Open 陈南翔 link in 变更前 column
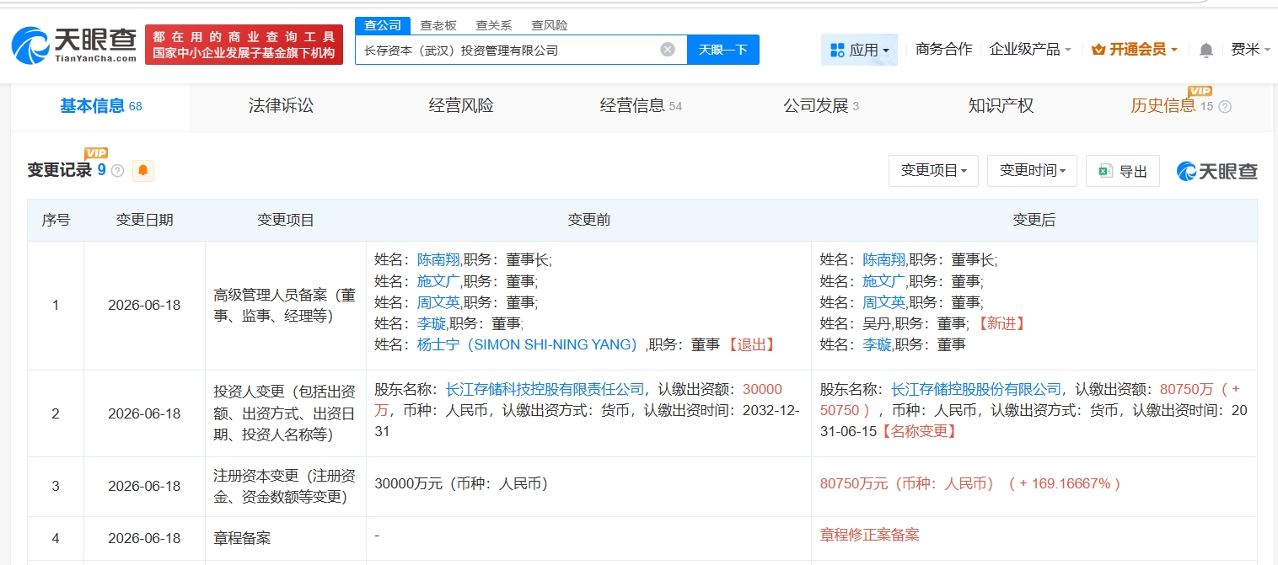The height and width of the screenshot is (565, 1278). pyautogui.click(x=439, y=260)
